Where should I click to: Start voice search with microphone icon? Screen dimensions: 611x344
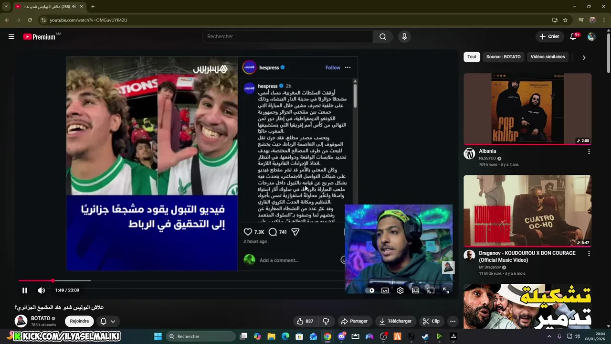pyautogui.click(x=404, y=37)
